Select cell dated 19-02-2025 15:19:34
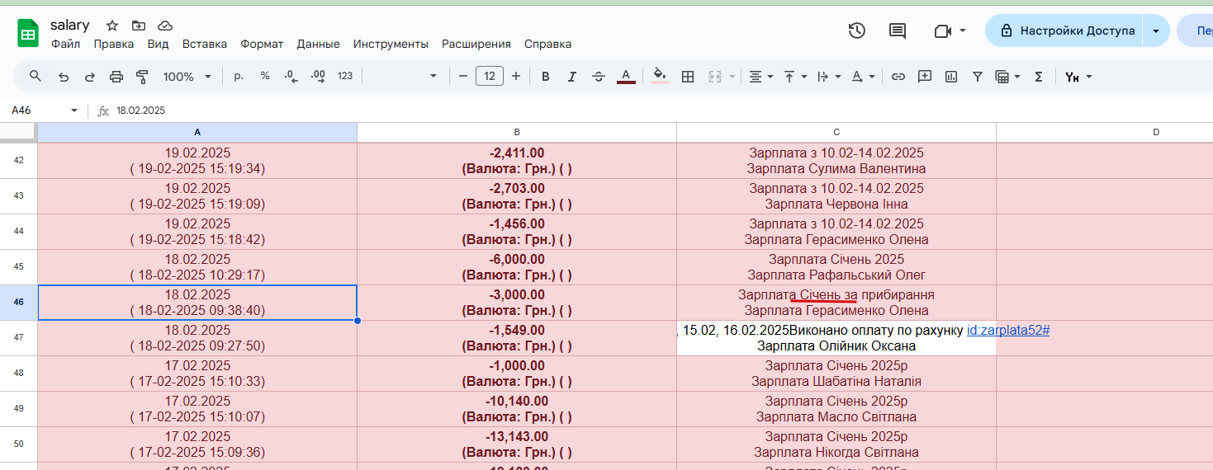The height and width of the screenshot is (470, 1213). coord(197,161)
